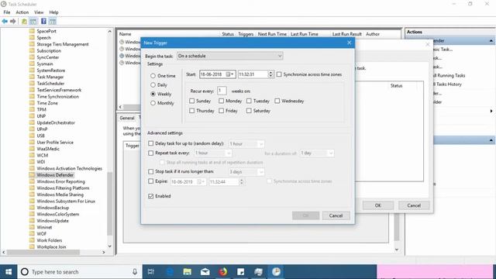The width and height of the screenshot is (496, 279).
Task: Click the Task Scheduler taskbar icon
Action: click(276, 272)
